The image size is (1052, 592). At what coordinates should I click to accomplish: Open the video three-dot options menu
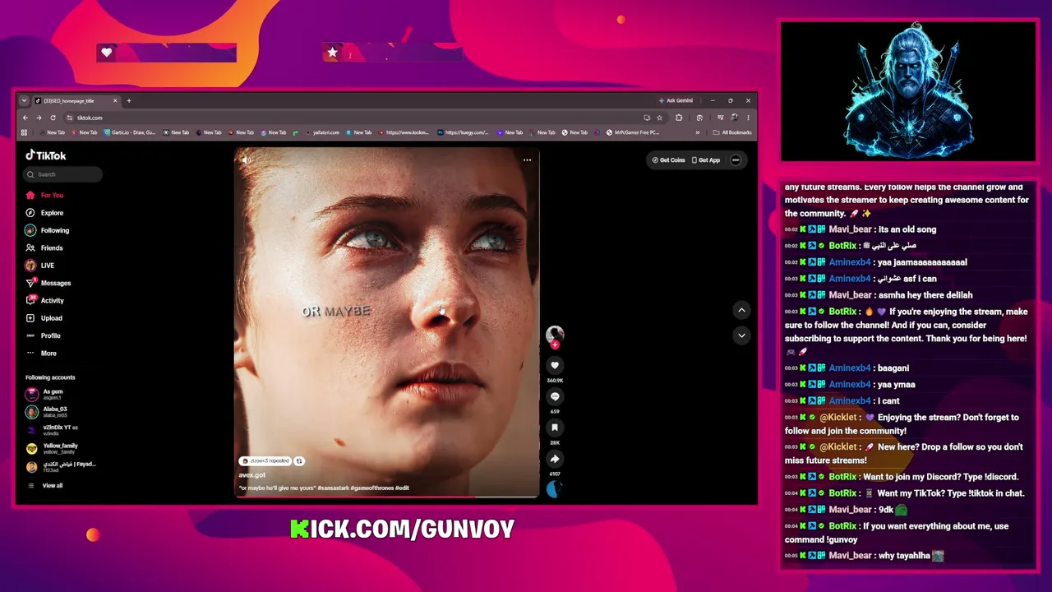(x=527, y=160)
